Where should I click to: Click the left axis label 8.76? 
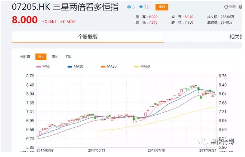(30, 76)
